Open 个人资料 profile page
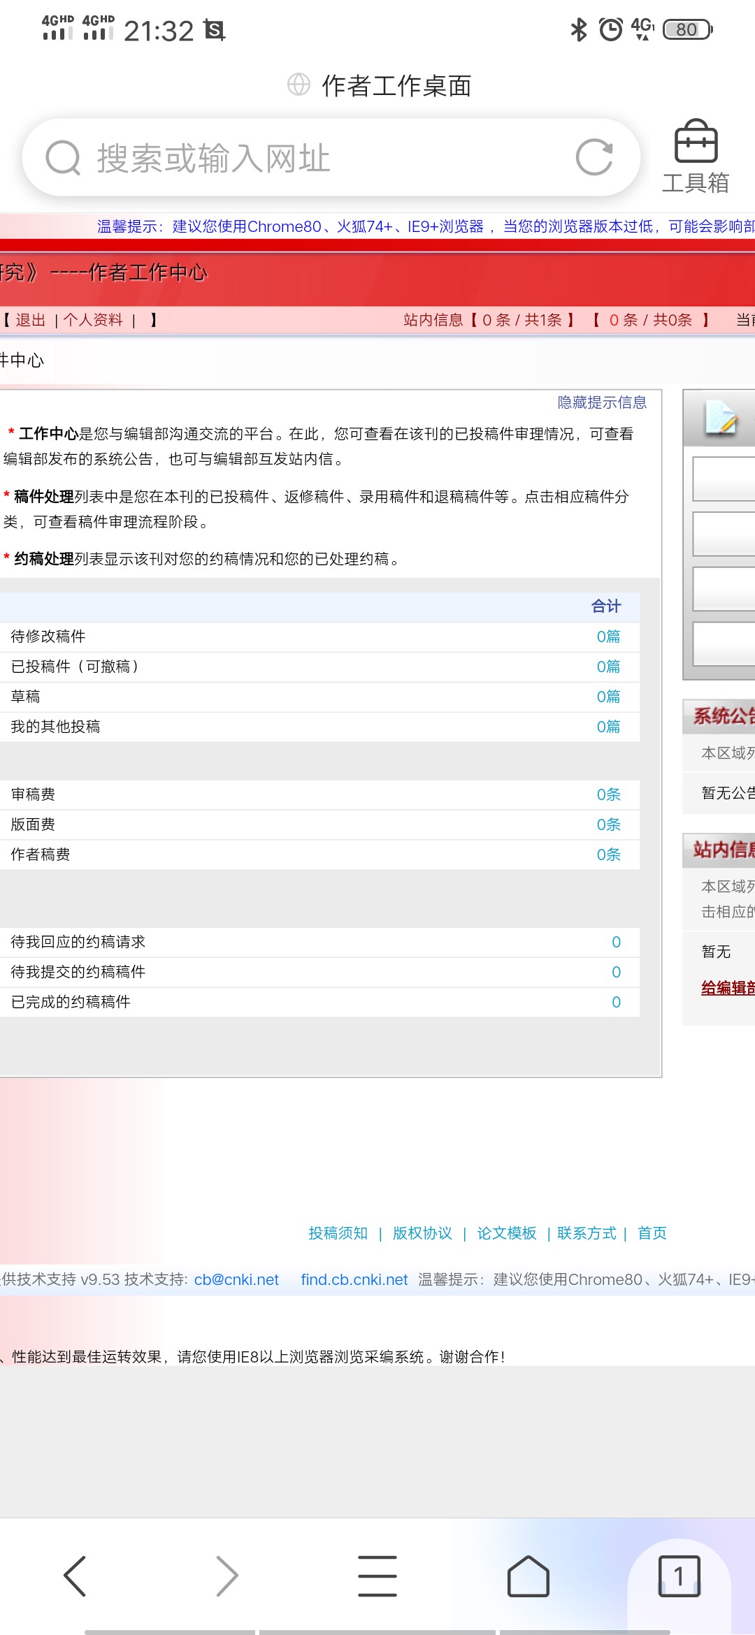This screenshot has width=755, height=1635. (x=93, y=320)
